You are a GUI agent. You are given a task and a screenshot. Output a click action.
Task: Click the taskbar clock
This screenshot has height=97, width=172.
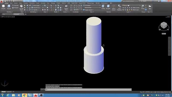[167, 95]
